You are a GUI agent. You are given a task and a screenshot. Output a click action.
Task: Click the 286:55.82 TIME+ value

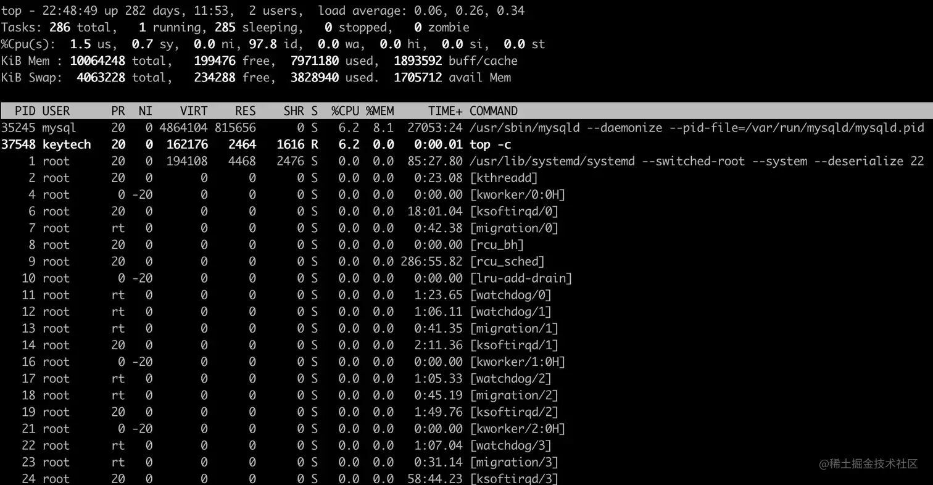coord(431,262)
